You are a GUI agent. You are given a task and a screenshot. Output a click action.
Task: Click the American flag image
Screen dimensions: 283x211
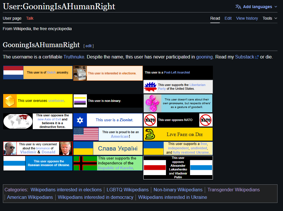(x=86, y=134)
